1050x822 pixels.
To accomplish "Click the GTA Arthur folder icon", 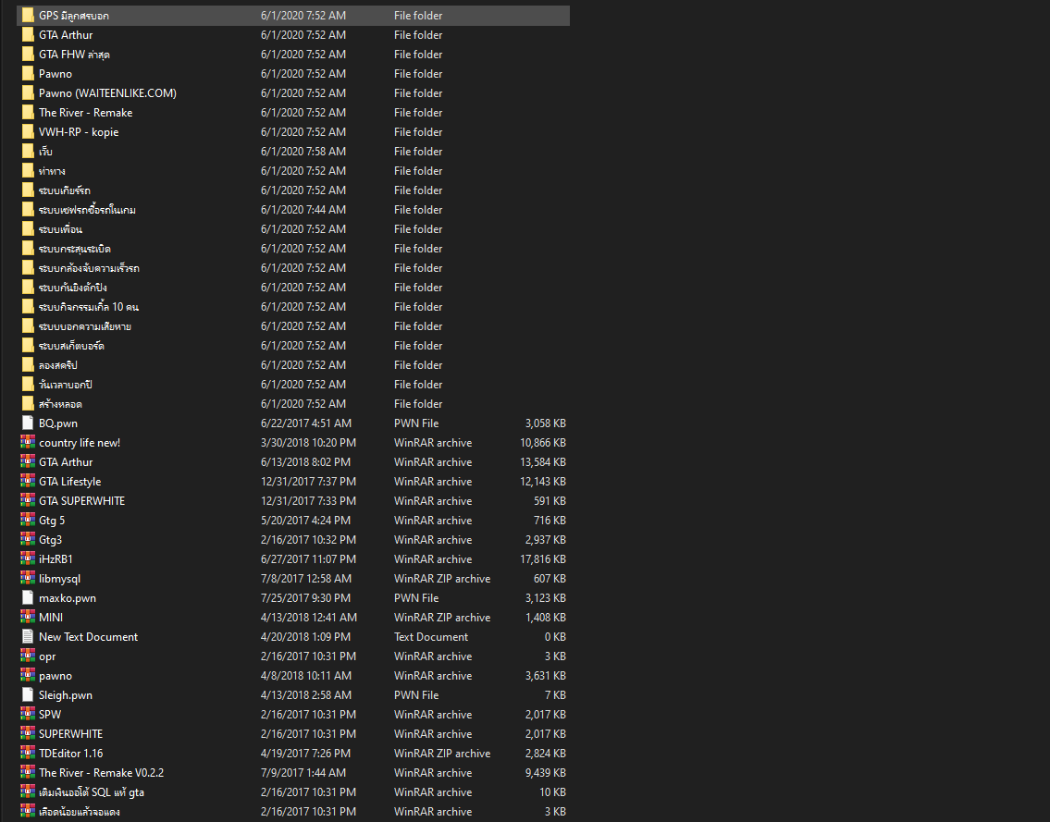I will pos(28,35).
